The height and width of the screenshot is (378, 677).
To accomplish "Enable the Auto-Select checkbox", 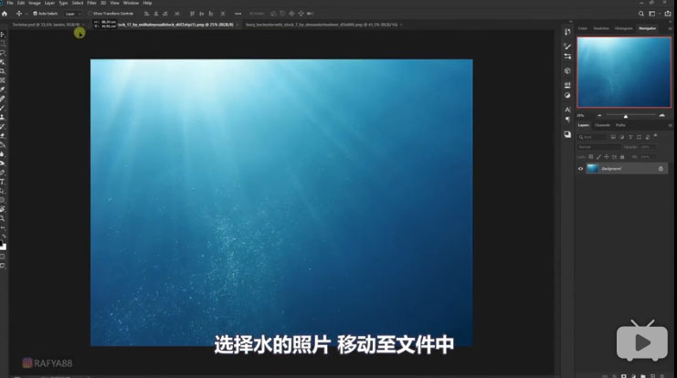I will click(x=35, y=14).
